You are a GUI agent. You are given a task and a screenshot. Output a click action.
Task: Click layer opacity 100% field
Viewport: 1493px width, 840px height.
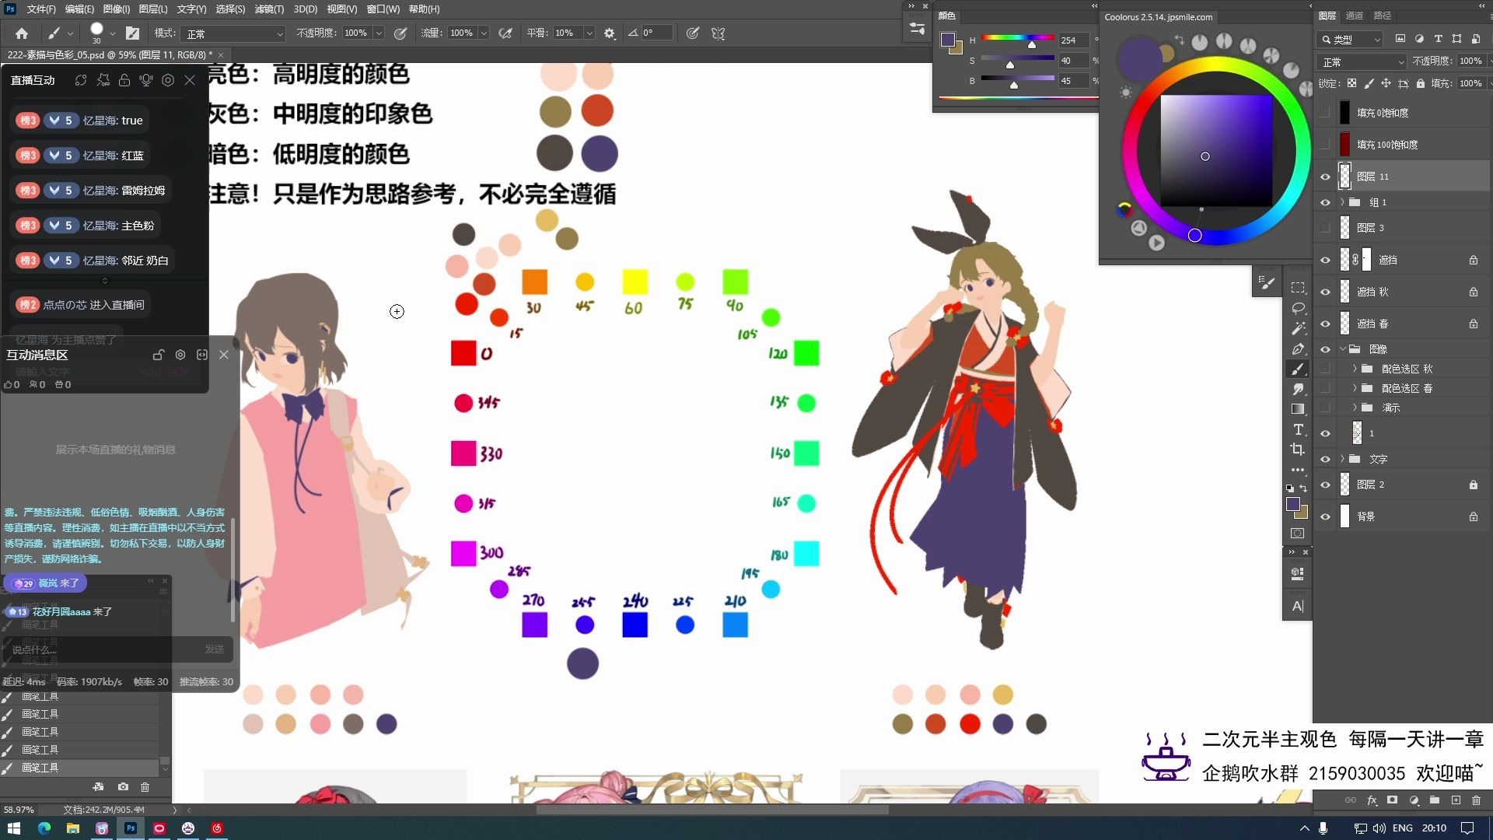tap(1470, 61)
